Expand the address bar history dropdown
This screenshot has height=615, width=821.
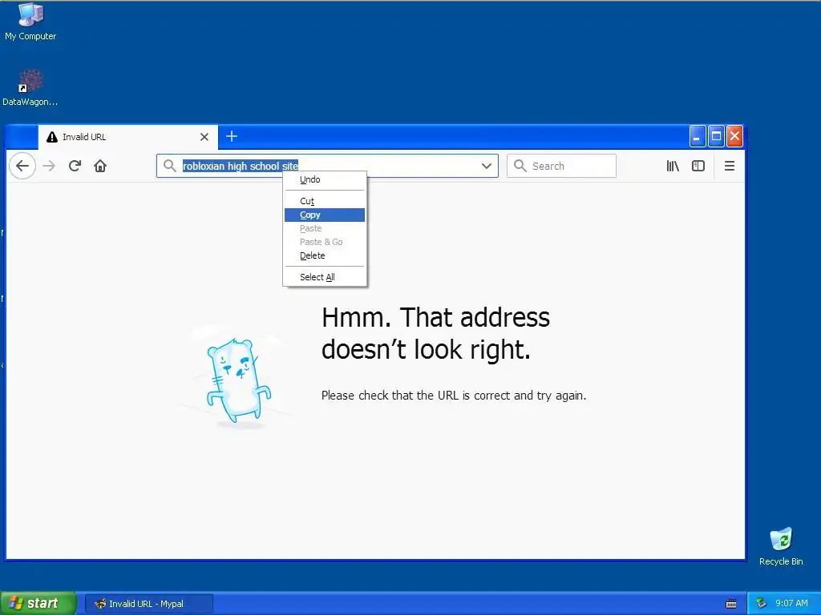[487, 166]
